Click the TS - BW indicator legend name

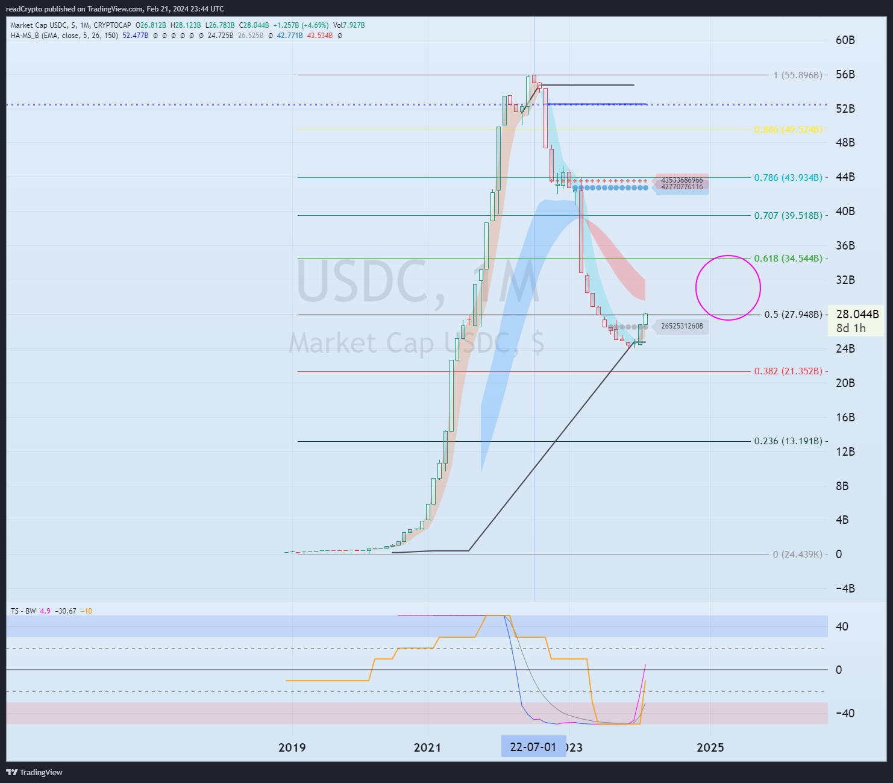coord(23,611)
